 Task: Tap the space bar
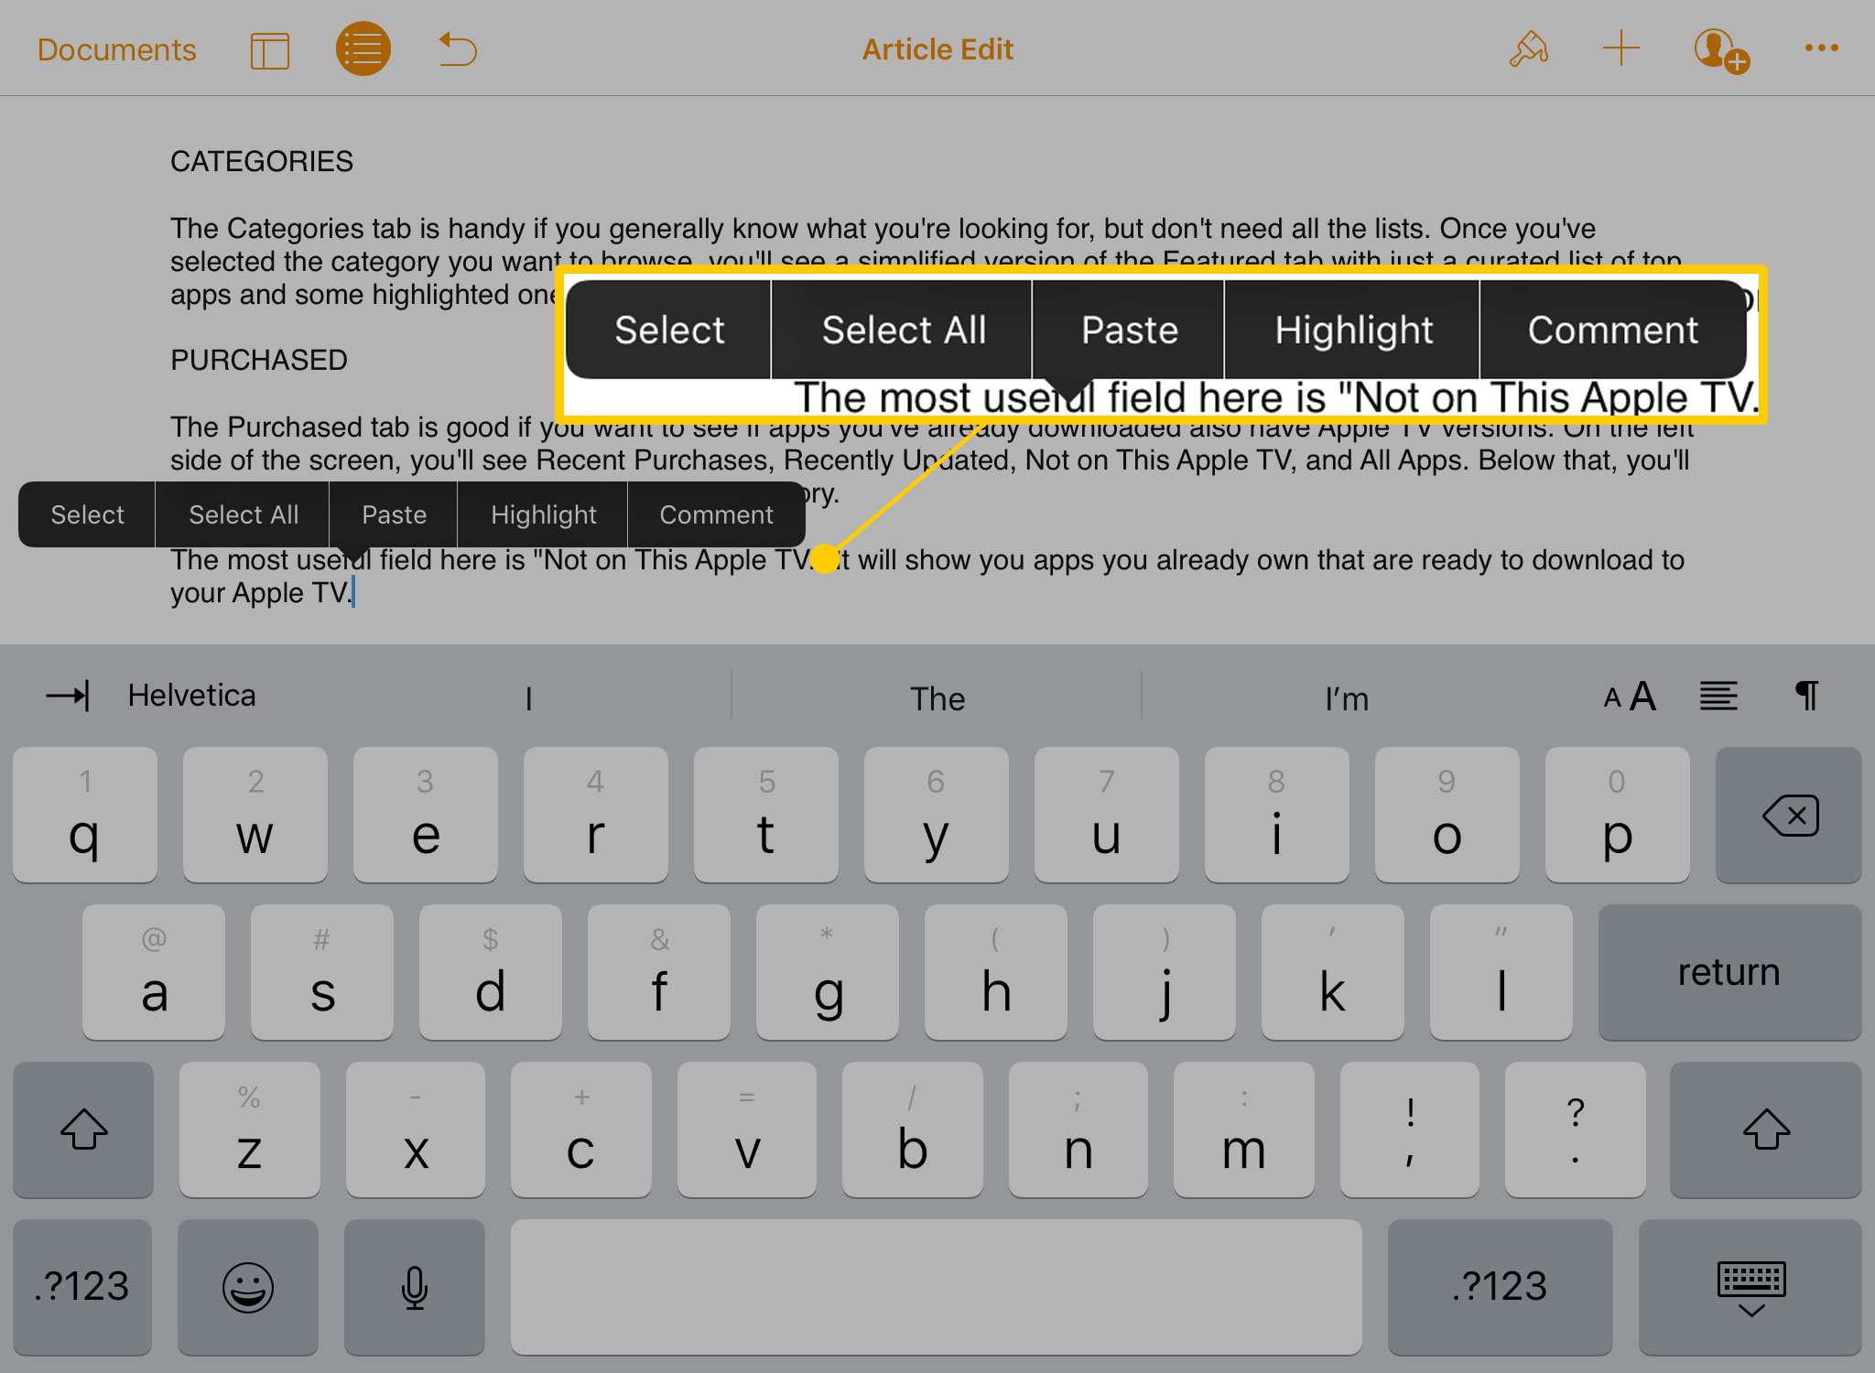[936, 1287]
